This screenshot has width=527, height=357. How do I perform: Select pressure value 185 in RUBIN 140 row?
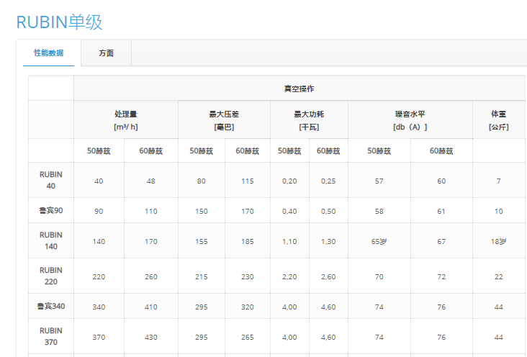248,242
